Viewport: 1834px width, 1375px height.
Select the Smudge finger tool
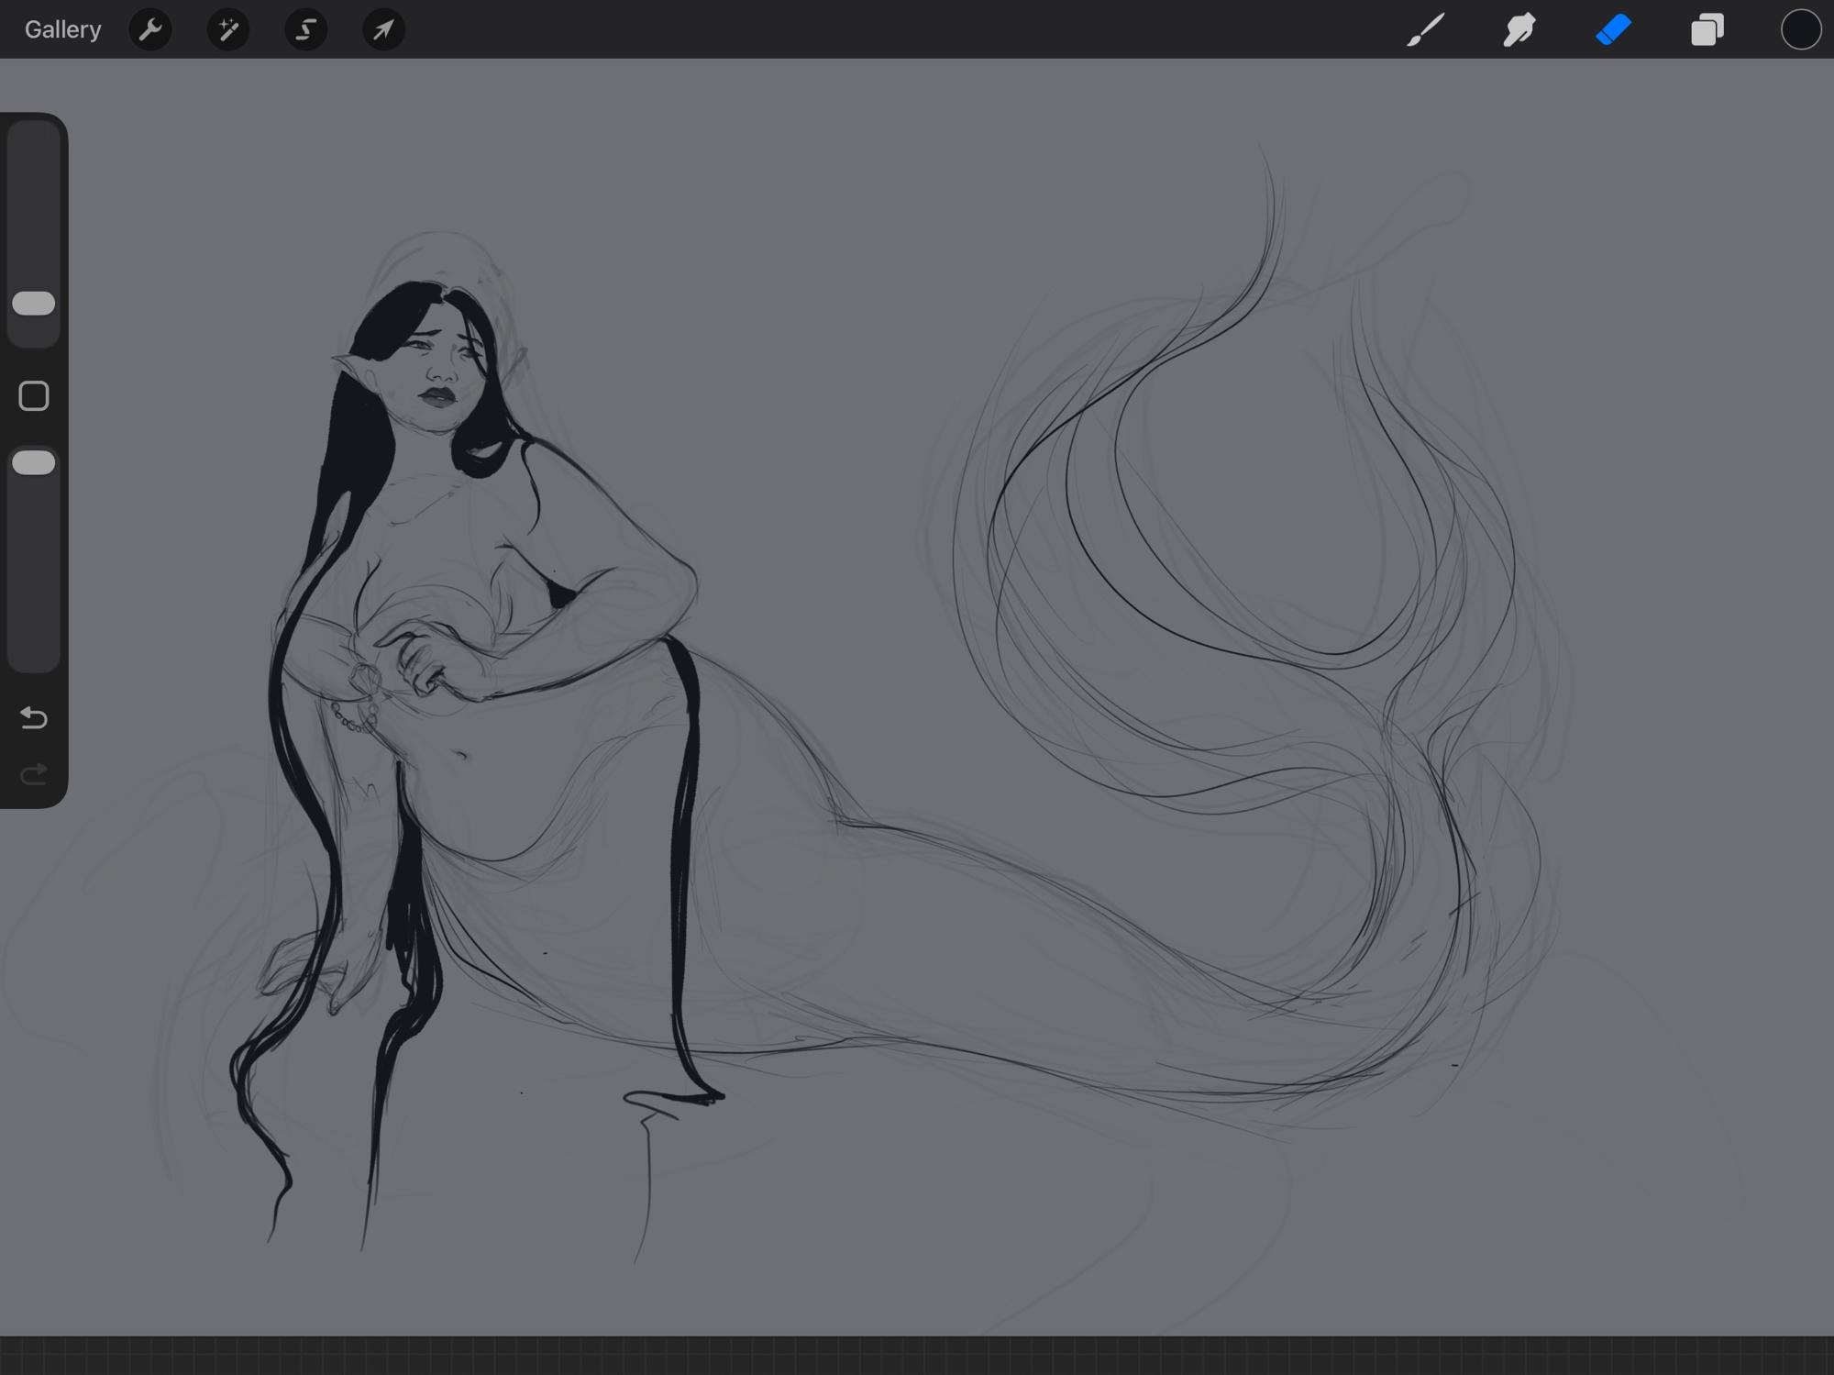pyautogui.click(x=1519, y=29)
